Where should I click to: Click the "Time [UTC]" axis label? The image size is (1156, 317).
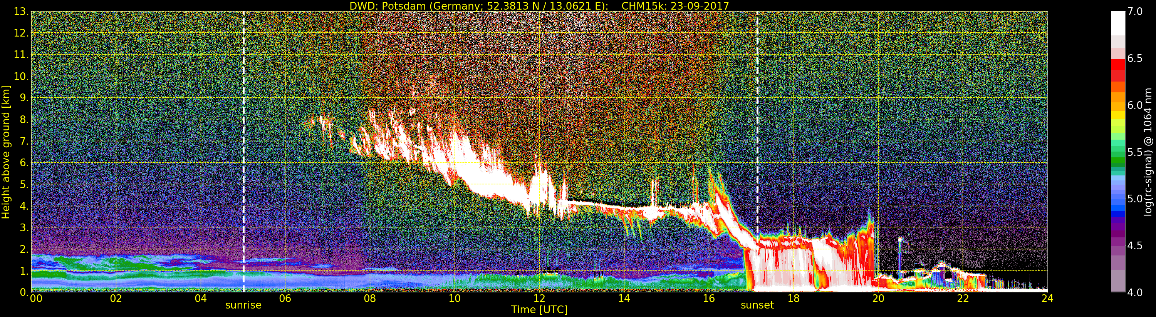(x=539, y=309)
